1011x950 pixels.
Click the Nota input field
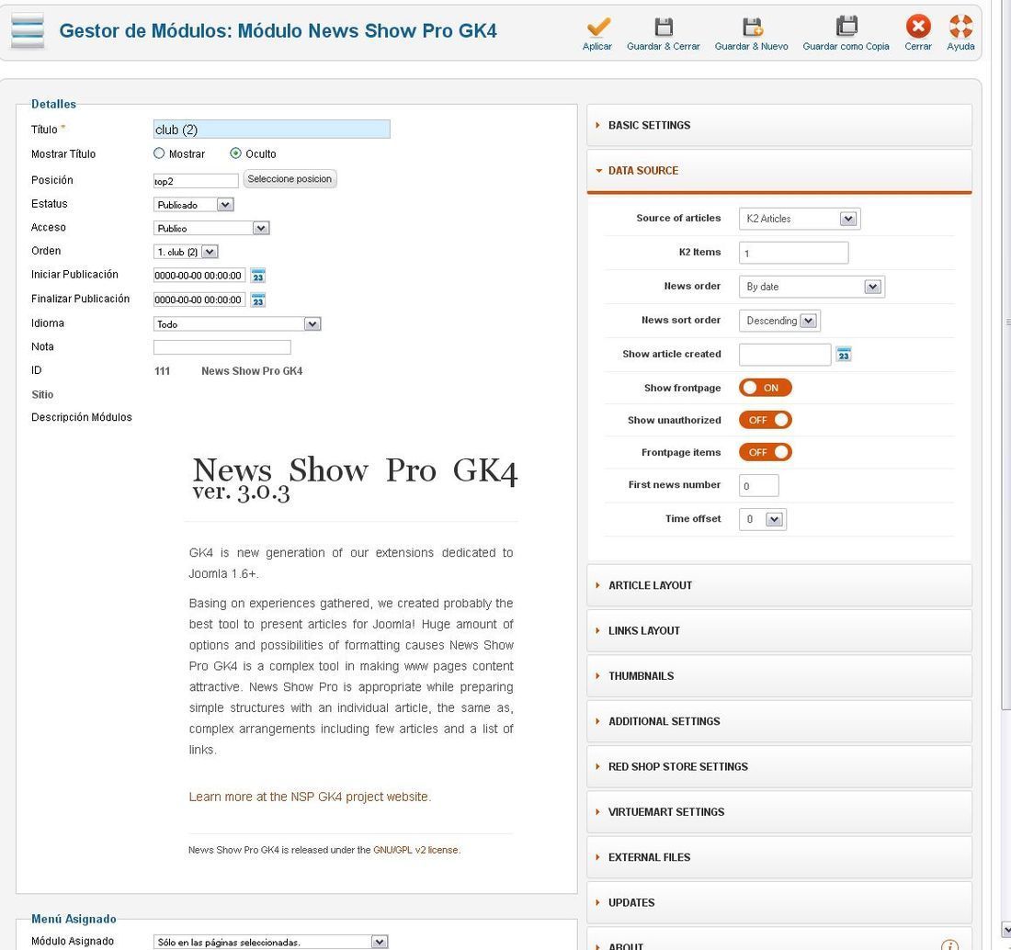point(222,347)
